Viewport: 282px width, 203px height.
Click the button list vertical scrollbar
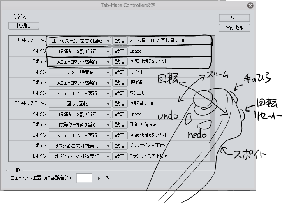[x=212, y=98]
